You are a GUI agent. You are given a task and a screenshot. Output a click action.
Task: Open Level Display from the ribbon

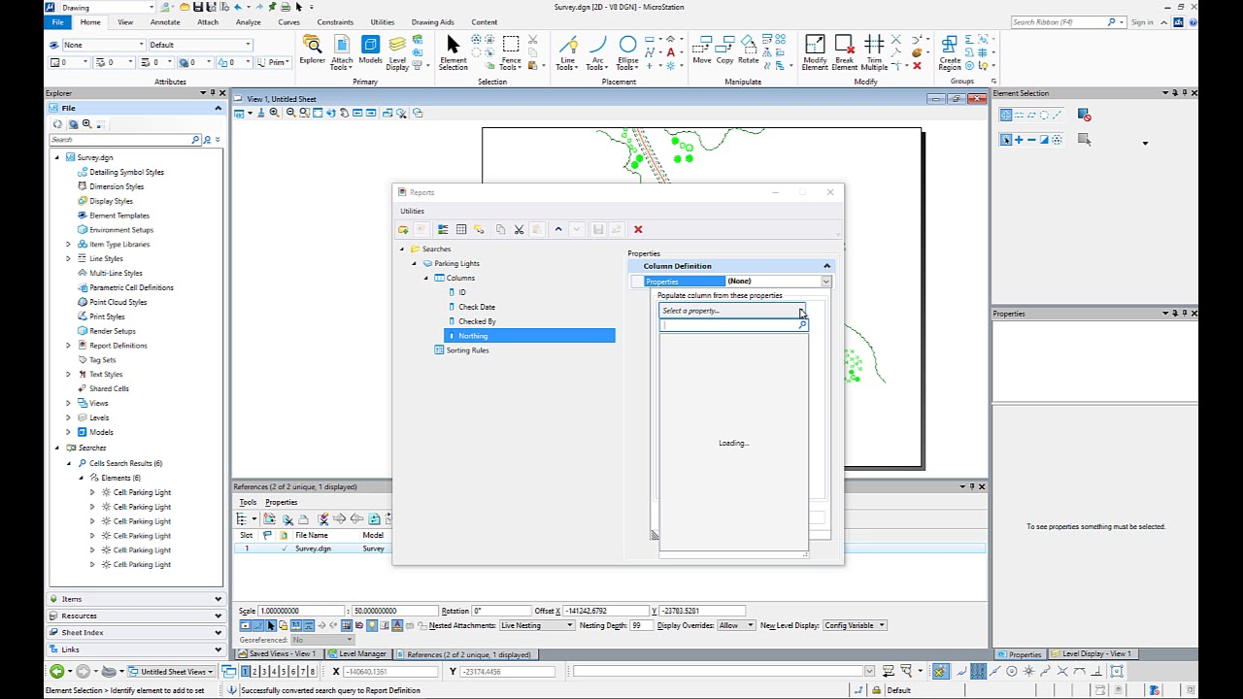click(x=397, y=52)
